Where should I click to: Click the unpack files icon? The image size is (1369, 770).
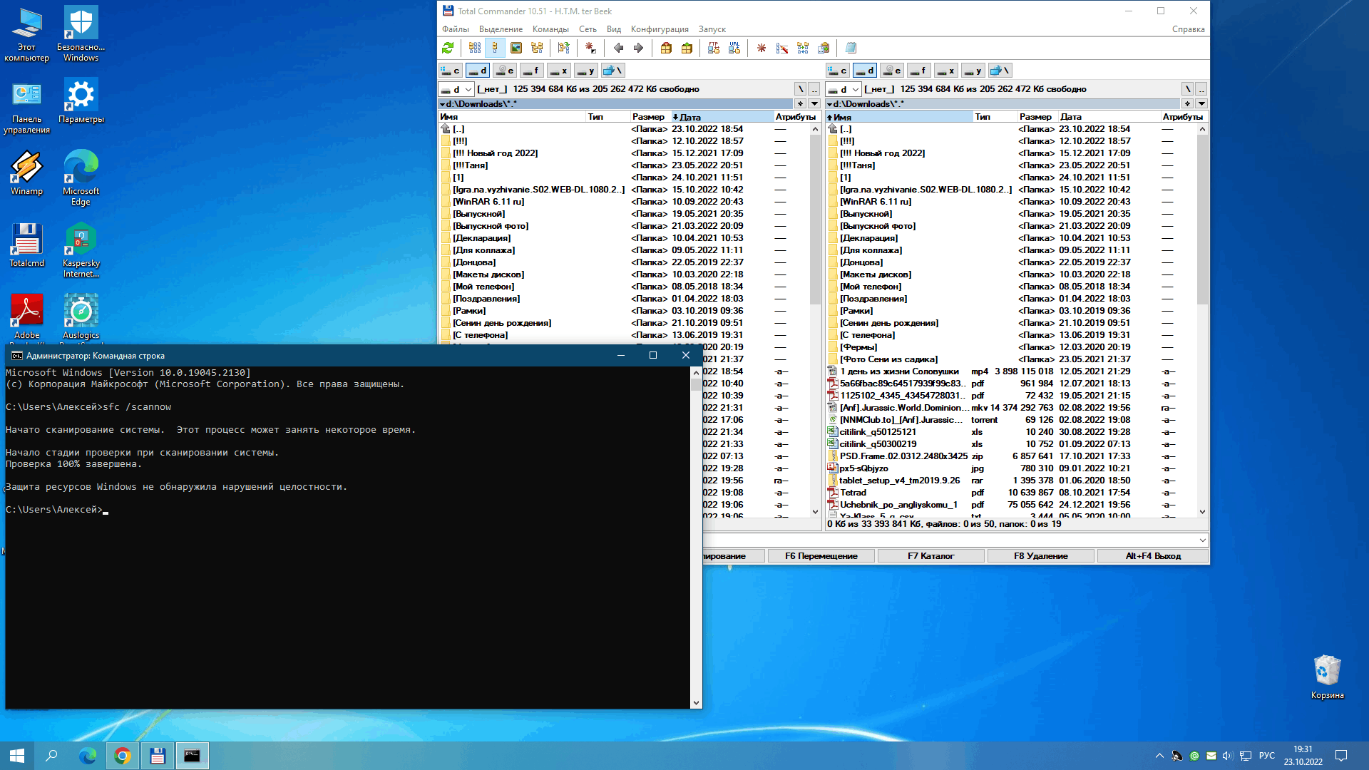[687, 48]
